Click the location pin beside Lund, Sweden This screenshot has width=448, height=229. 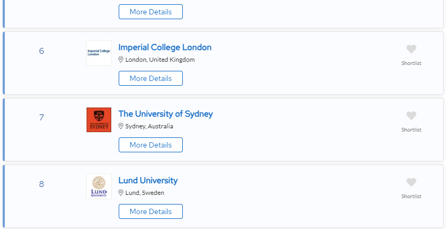[x=121, y=193]
